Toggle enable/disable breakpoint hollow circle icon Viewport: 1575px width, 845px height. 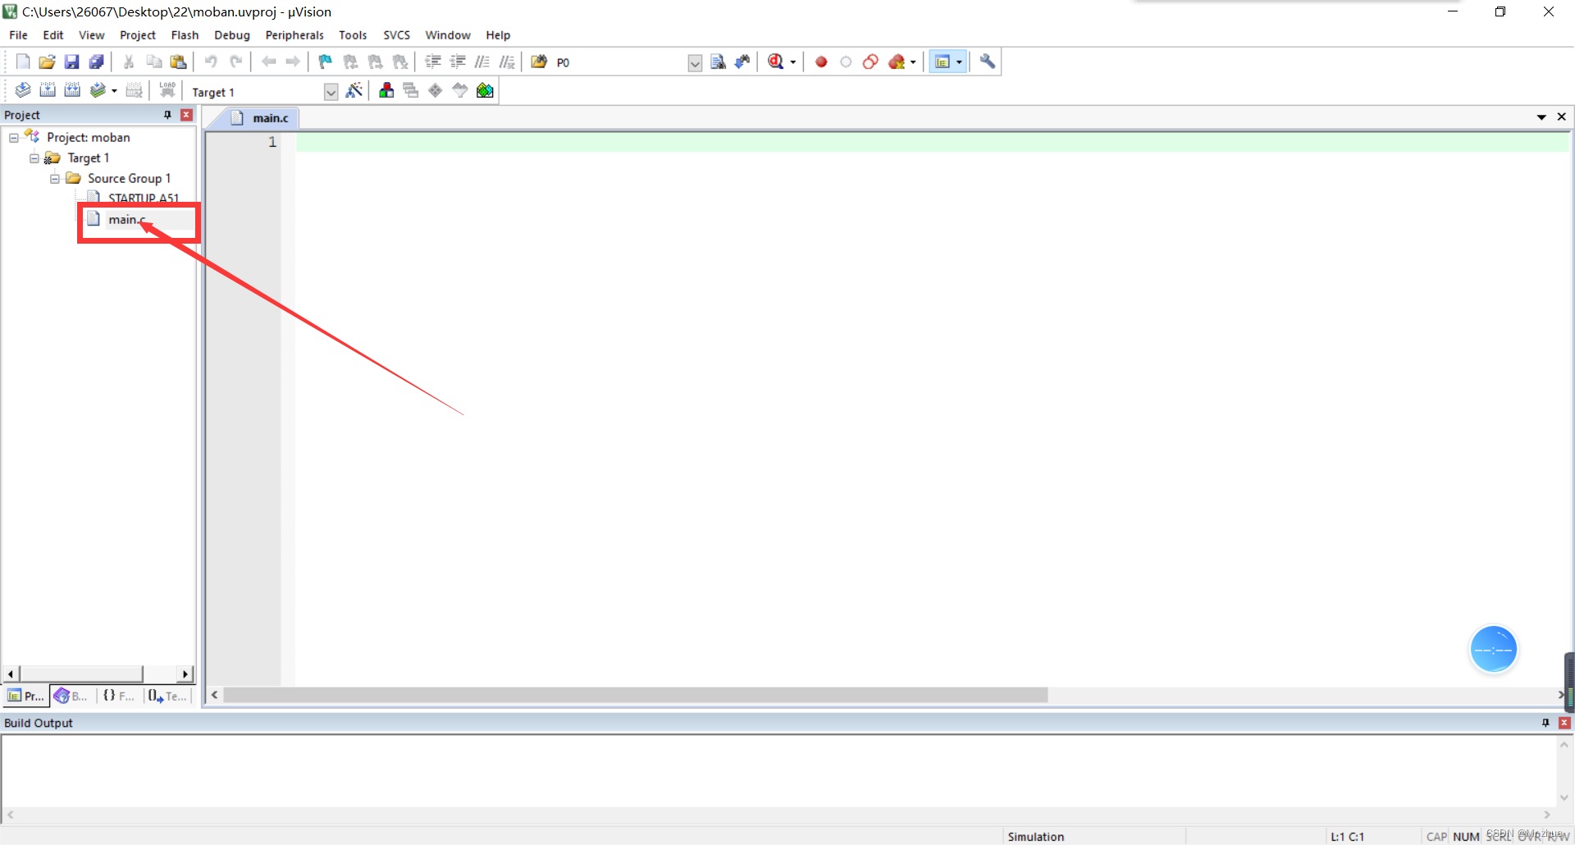coord(846,62)
